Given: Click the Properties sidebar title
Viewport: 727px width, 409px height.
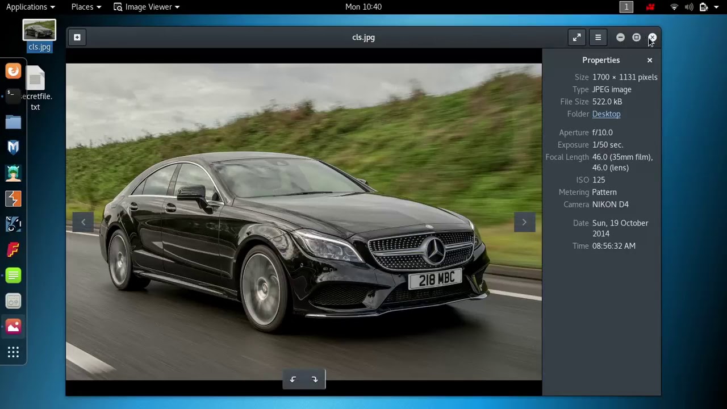Looking at the screenshot, I should click(x=601, y=60).
